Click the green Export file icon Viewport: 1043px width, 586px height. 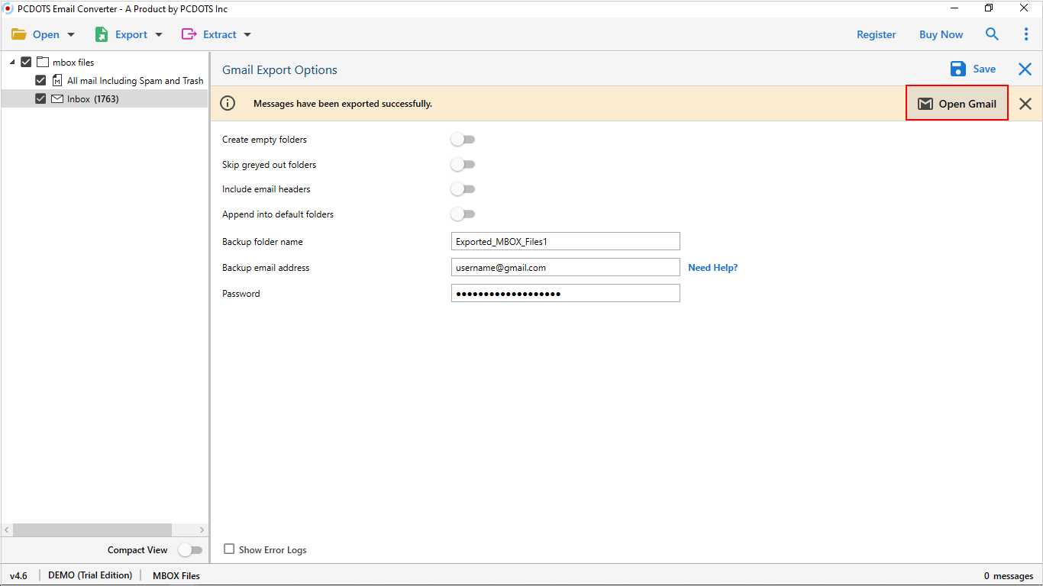[102, 34]
